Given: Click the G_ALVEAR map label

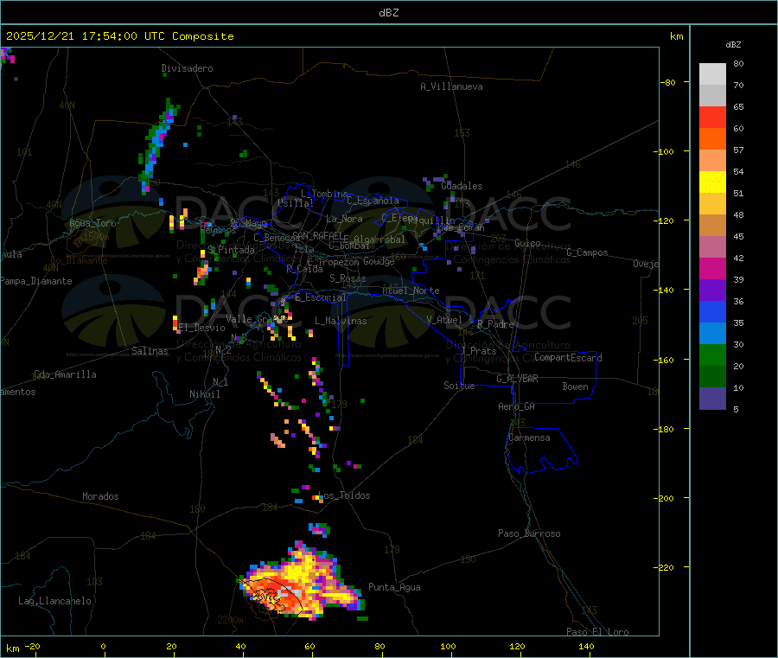Looking at the screenshot, I should (517, 379).
